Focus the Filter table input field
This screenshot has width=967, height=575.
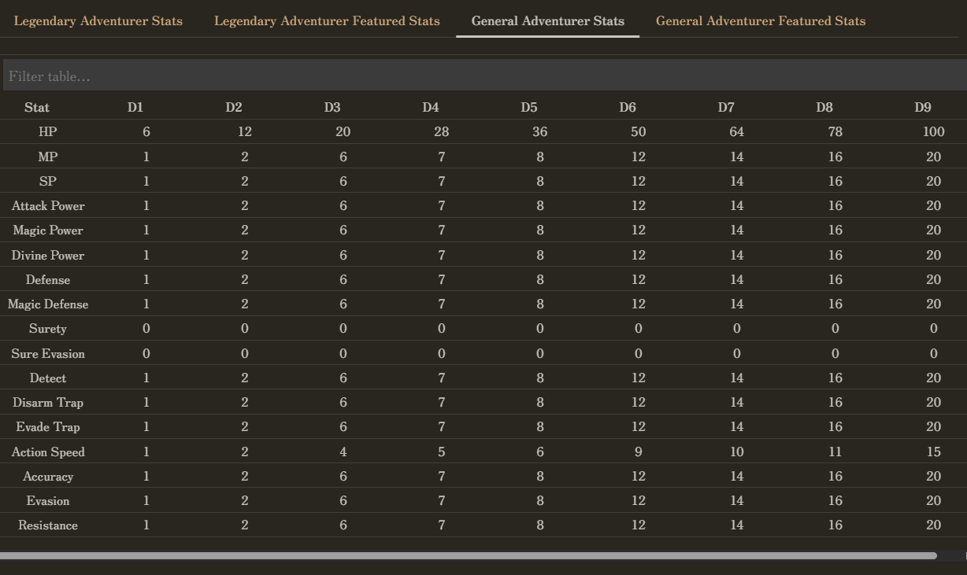(483, 76)
